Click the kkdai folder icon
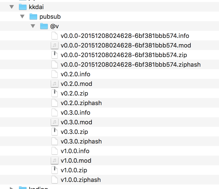This screenshot has height=189, width=219. click(23, 7)
